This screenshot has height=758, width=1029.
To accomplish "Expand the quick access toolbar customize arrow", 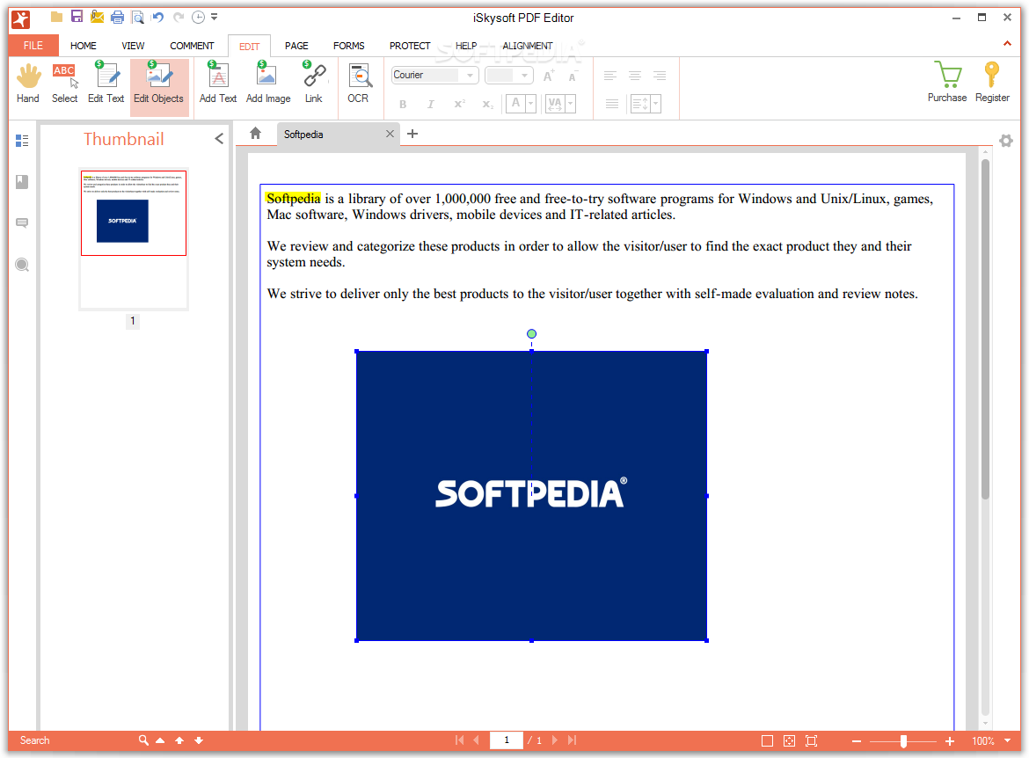I will pyautogui.click(x=214, y=17).
